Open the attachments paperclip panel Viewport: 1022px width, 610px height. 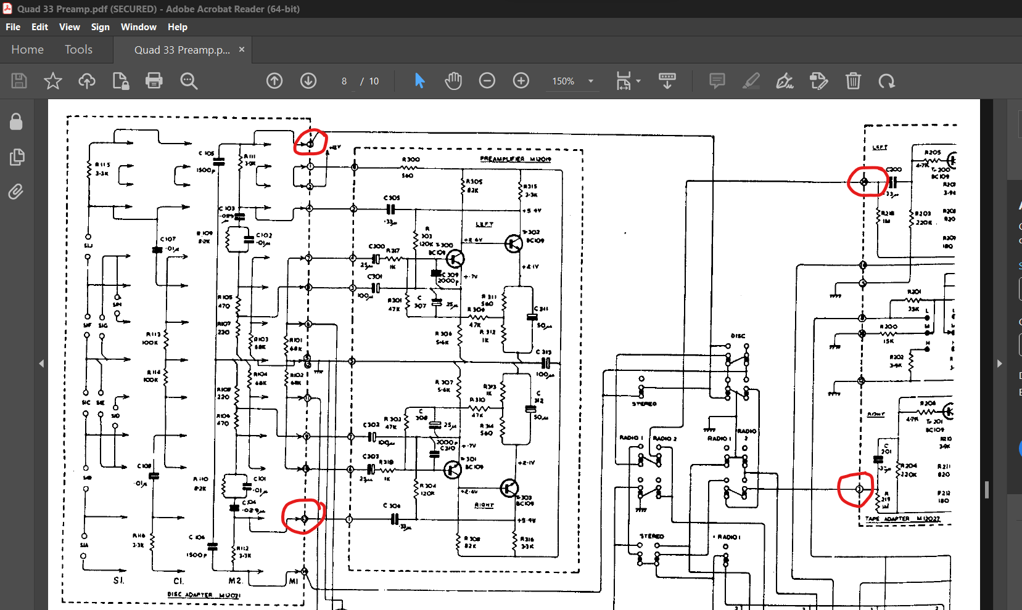[x=16, y=192]
